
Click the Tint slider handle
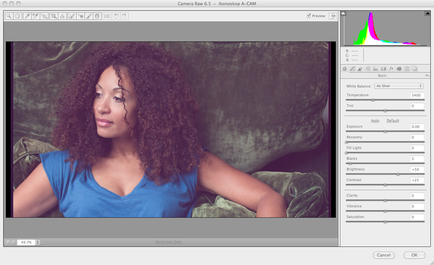point(385,110)
